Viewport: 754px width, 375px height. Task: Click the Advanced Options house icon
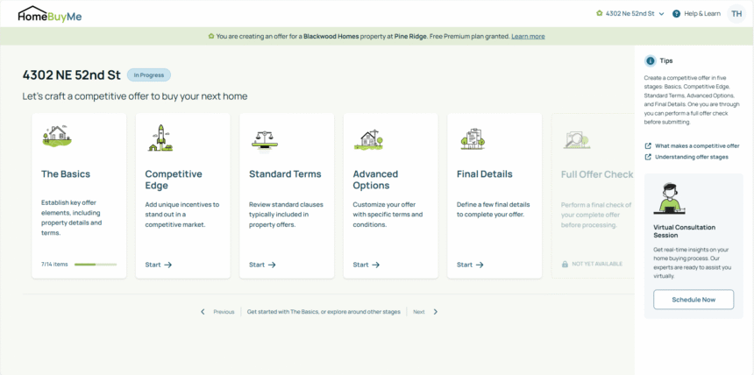[x=368, y=138]
